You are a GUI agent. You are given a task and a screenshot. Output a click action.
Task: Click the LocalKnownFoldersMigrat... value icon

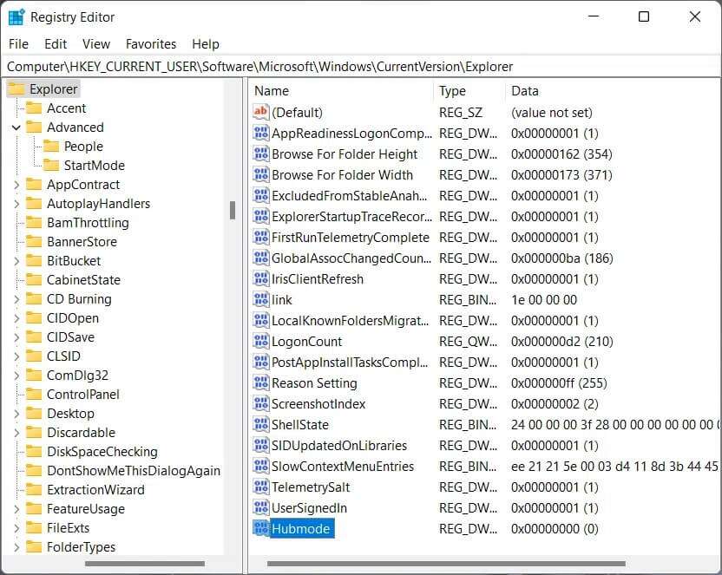point(260,320)
